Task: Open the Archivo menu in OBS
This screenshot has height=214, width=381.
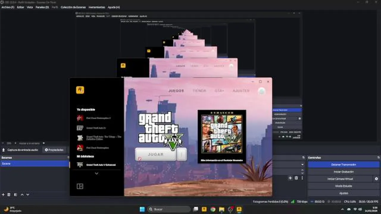Action: coord(8,7)
